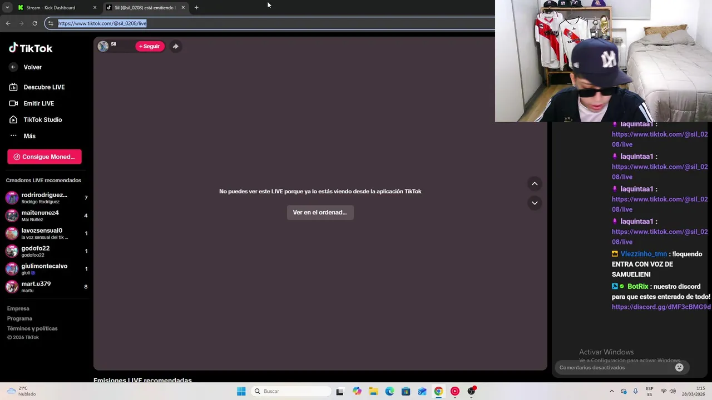Open Sil's profile avatar
The width and height of the screenshot is (712, 400).
[103, 46]
